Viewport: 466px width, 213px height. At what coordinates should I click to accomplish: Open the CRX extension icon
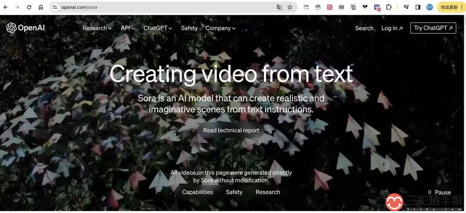(341, 7)
